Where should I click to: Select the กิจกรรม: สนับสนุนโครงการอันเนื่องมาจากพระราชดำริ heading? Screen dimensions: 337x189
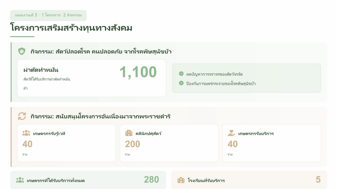point(101,116)
